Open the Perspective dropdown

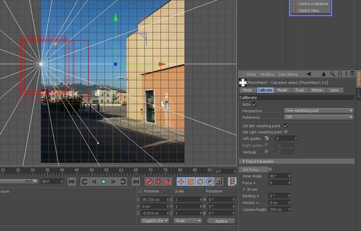(x=319, y=110)
